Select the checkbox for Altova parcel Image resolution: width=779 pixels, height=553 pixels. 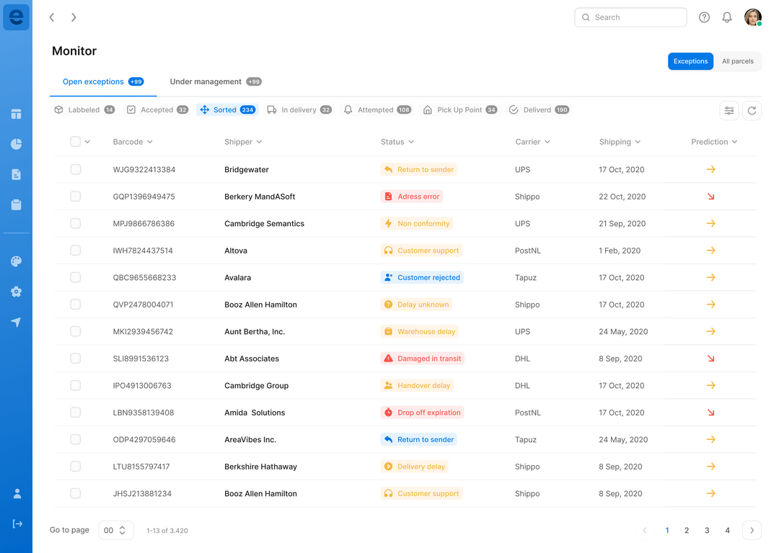pyautogui.click(x=76, y=251)
